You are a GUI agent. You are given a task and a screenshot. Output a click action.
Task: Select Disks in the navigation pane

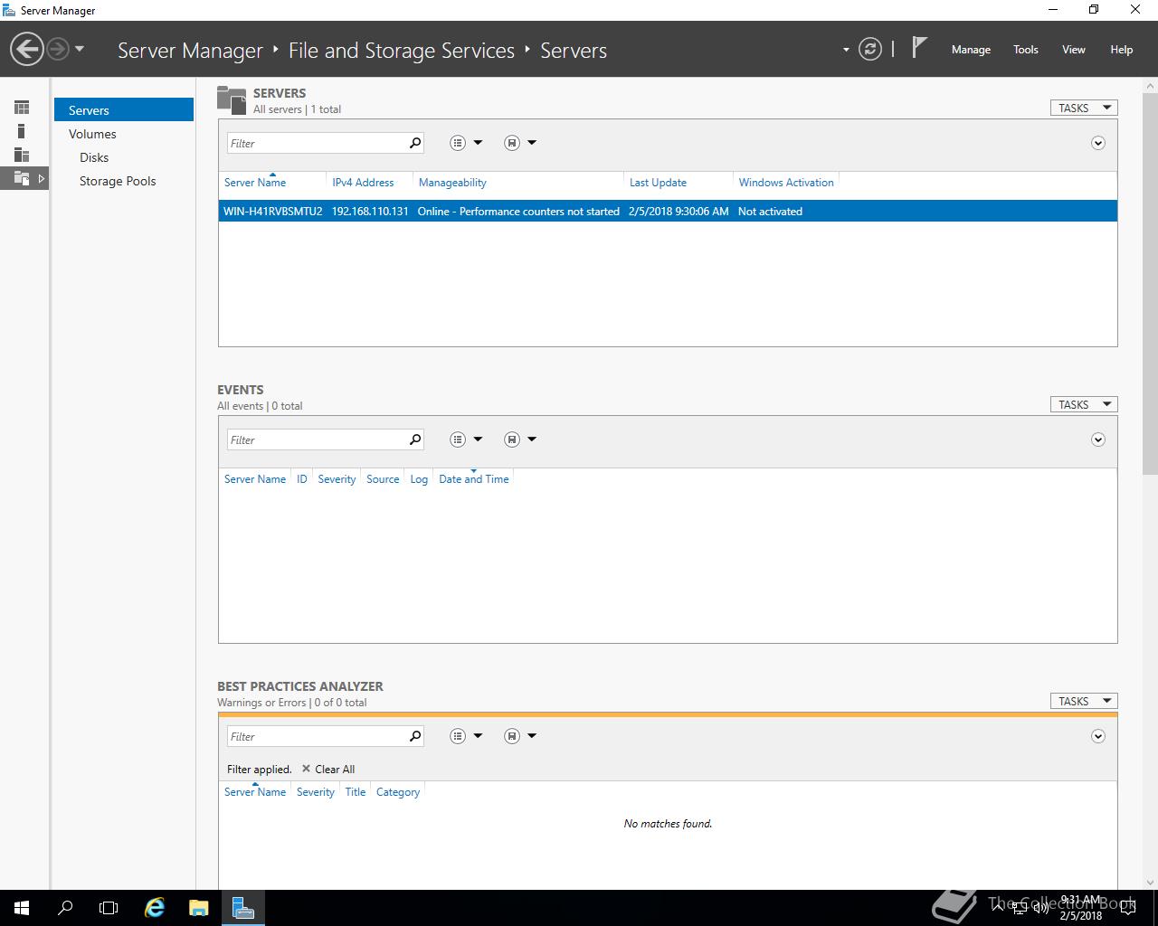[94, 157]
